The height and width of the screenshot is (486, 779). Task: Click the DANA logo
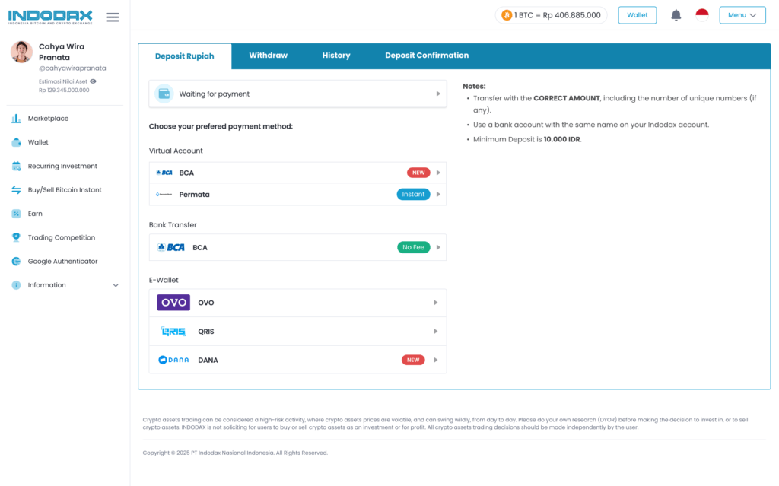click(x=173, y=361)
